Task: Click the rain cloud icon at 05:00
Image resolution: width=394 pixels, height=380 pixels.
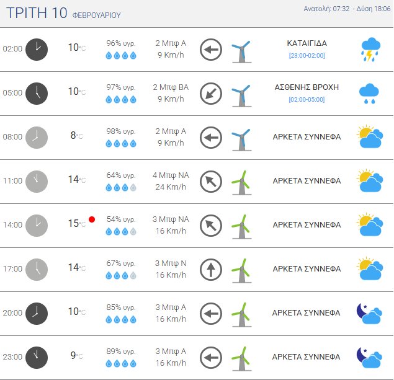Action: 369,93
